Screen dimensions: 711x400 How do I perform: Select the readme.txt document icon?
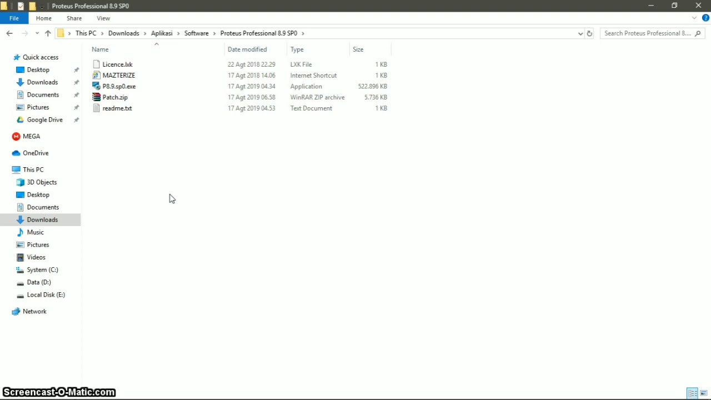click(97, 108)
